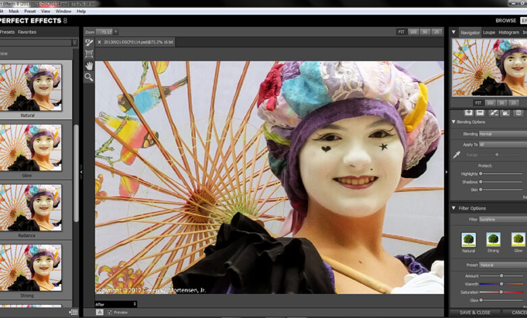Viewport: 527px width, 318px height.
Task: Click the add effect layer plus icon
Action: click(468, 113)
